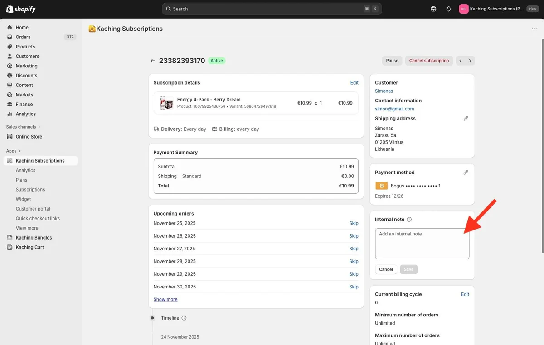Image resolution: width=544 pixels, height=345 pixels.
Task: Open the Sidekick assistant icon in top bar
Action: tap(434, 9)
